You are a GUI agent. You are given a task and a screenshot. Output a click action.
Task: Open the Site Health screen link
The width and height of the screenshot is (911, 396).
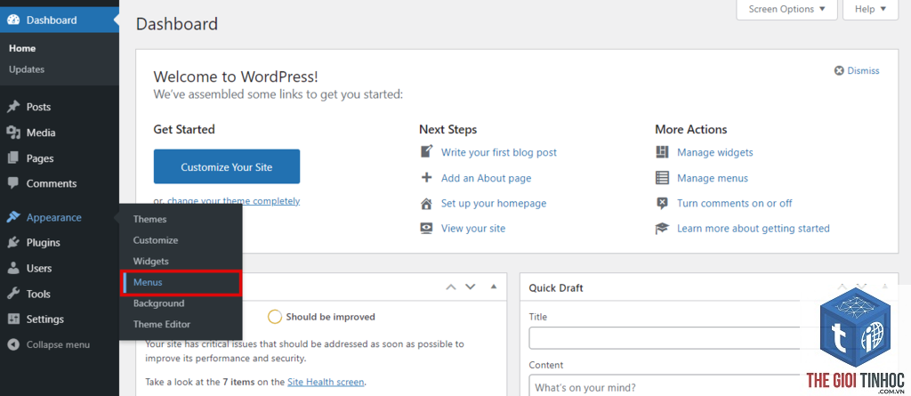[326, 382]
